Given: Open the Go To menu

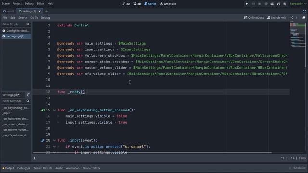Looking at the screenshot, I should pyautogui.click(x=34, y=18).
